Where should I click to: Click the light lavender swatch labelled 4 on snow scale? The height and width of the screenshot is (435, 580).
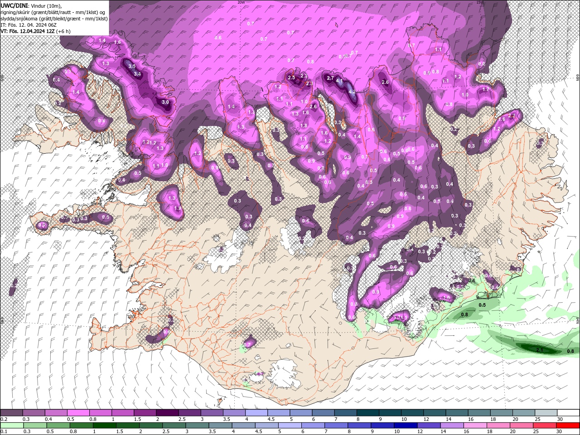click(x=256, y=413)
